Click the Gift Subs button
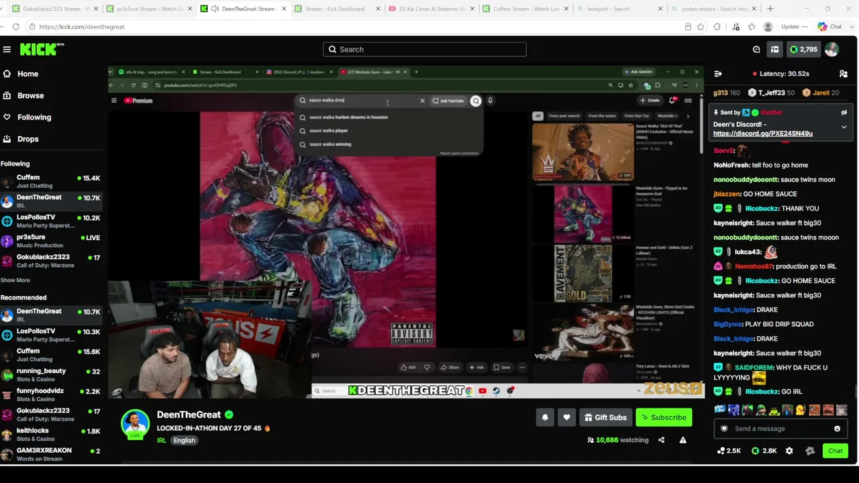This screenshot has height=483, width=859. tap(605, 417)
